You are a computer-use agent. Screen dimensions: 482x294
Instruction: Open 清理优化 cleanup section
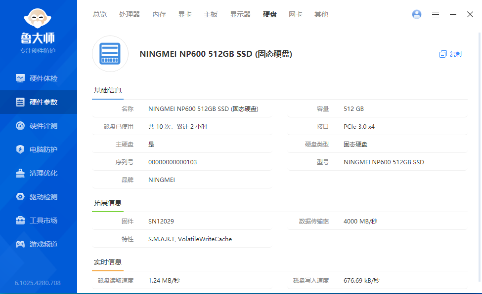pos(39,173)
